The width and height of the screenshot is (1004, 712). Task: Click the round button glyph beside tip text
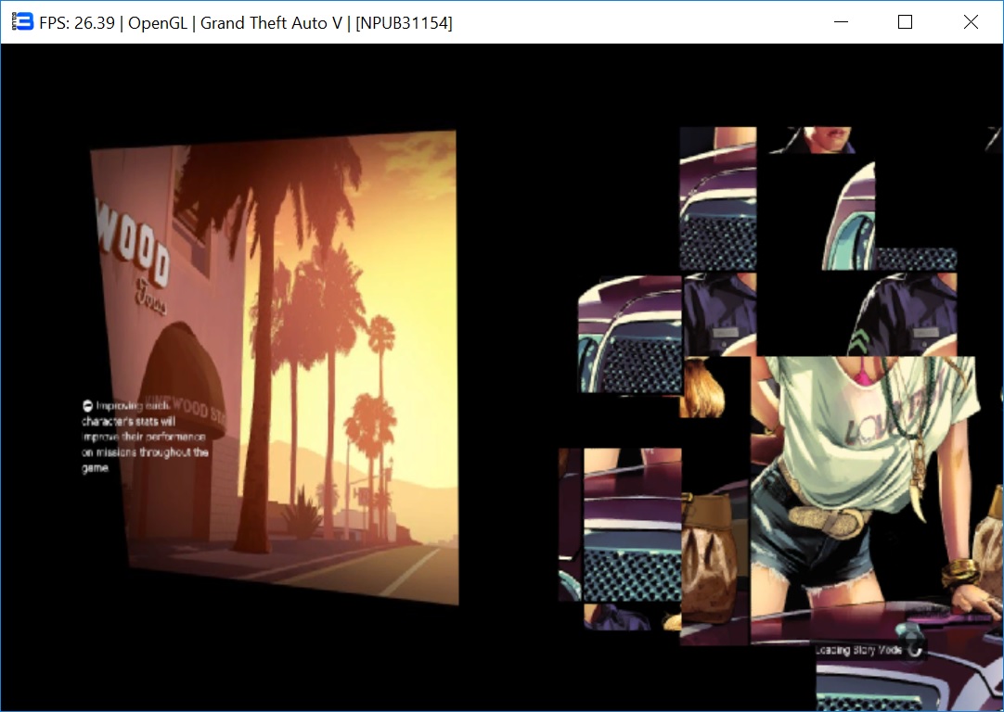[x=86, y=405]
